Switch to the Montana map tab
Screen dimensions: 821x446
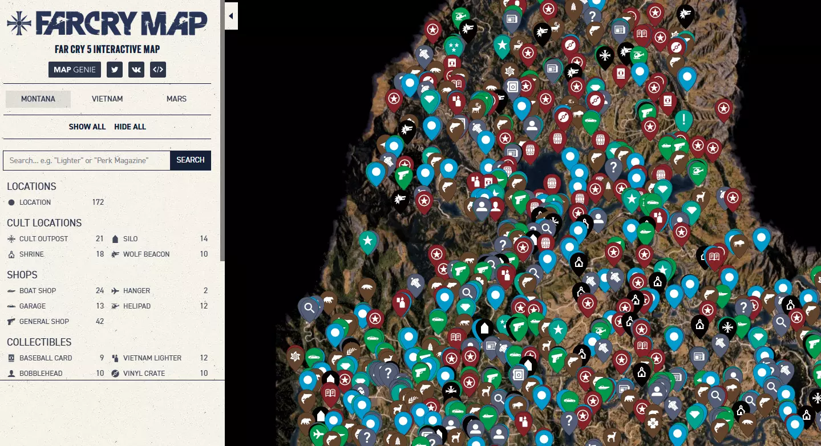(38, 99)
